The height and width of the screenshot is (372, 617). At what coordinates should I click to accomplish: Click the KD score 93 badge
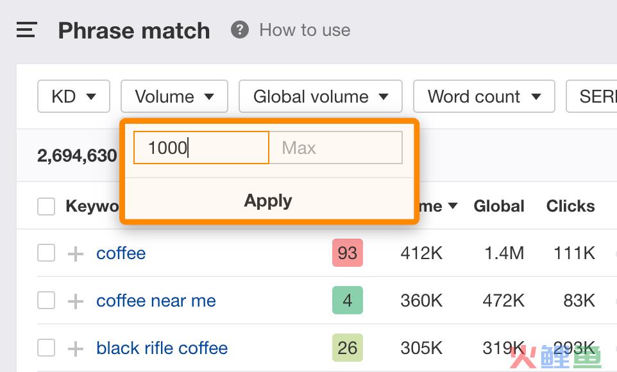click(x=348, y=253)
